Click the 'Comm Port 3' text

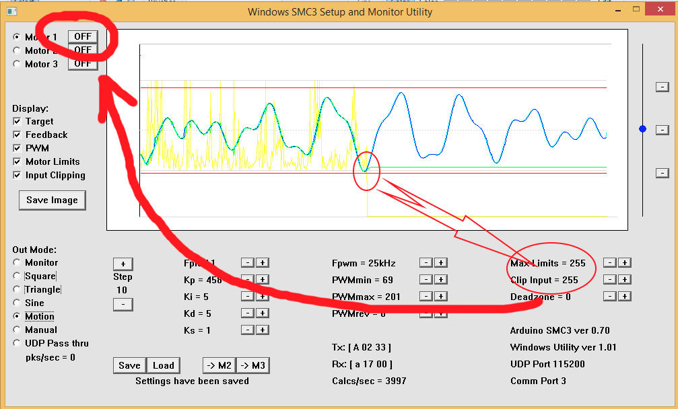[539, 381]
